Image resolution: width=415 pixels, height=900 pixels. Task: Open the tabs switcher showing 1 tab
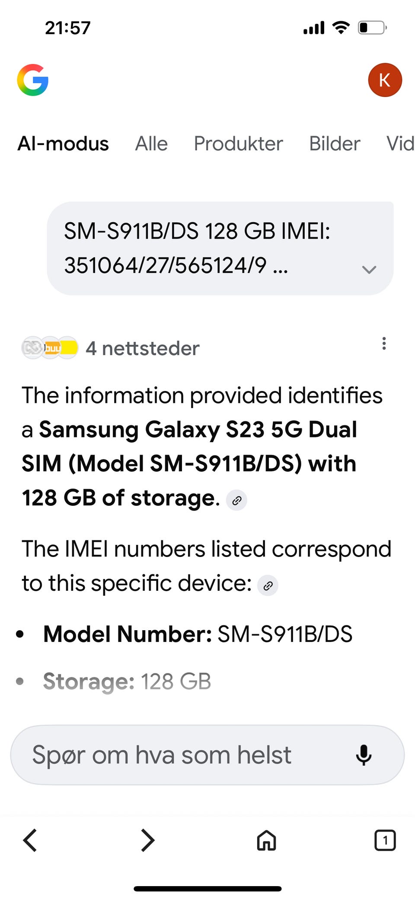pyautogui.click(x=385, y=840)
